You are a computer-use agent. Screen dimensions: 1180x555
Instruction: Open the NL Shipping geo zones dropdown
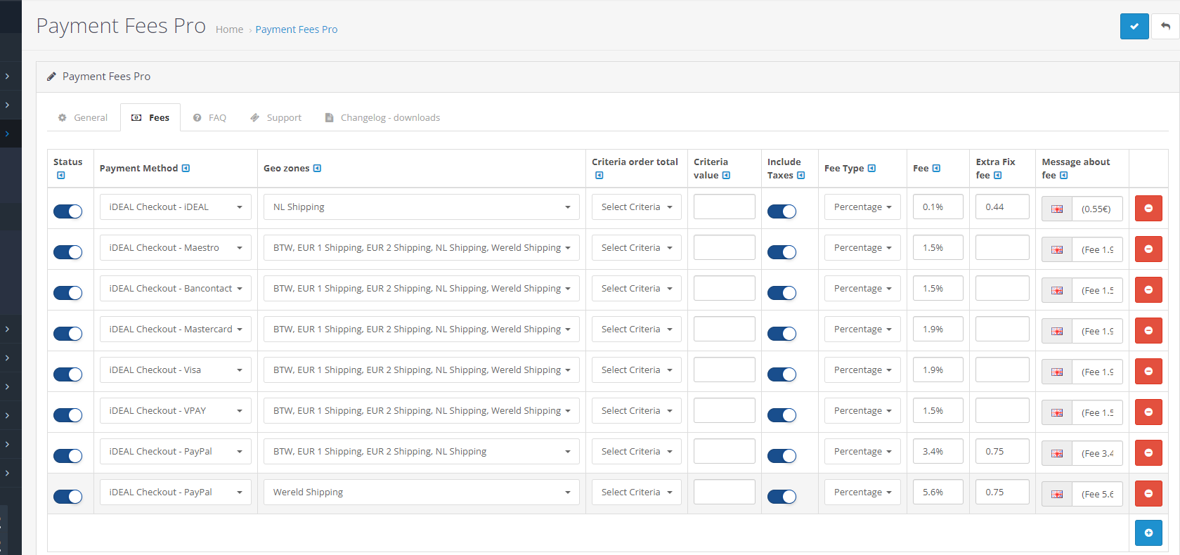point(421,207)
